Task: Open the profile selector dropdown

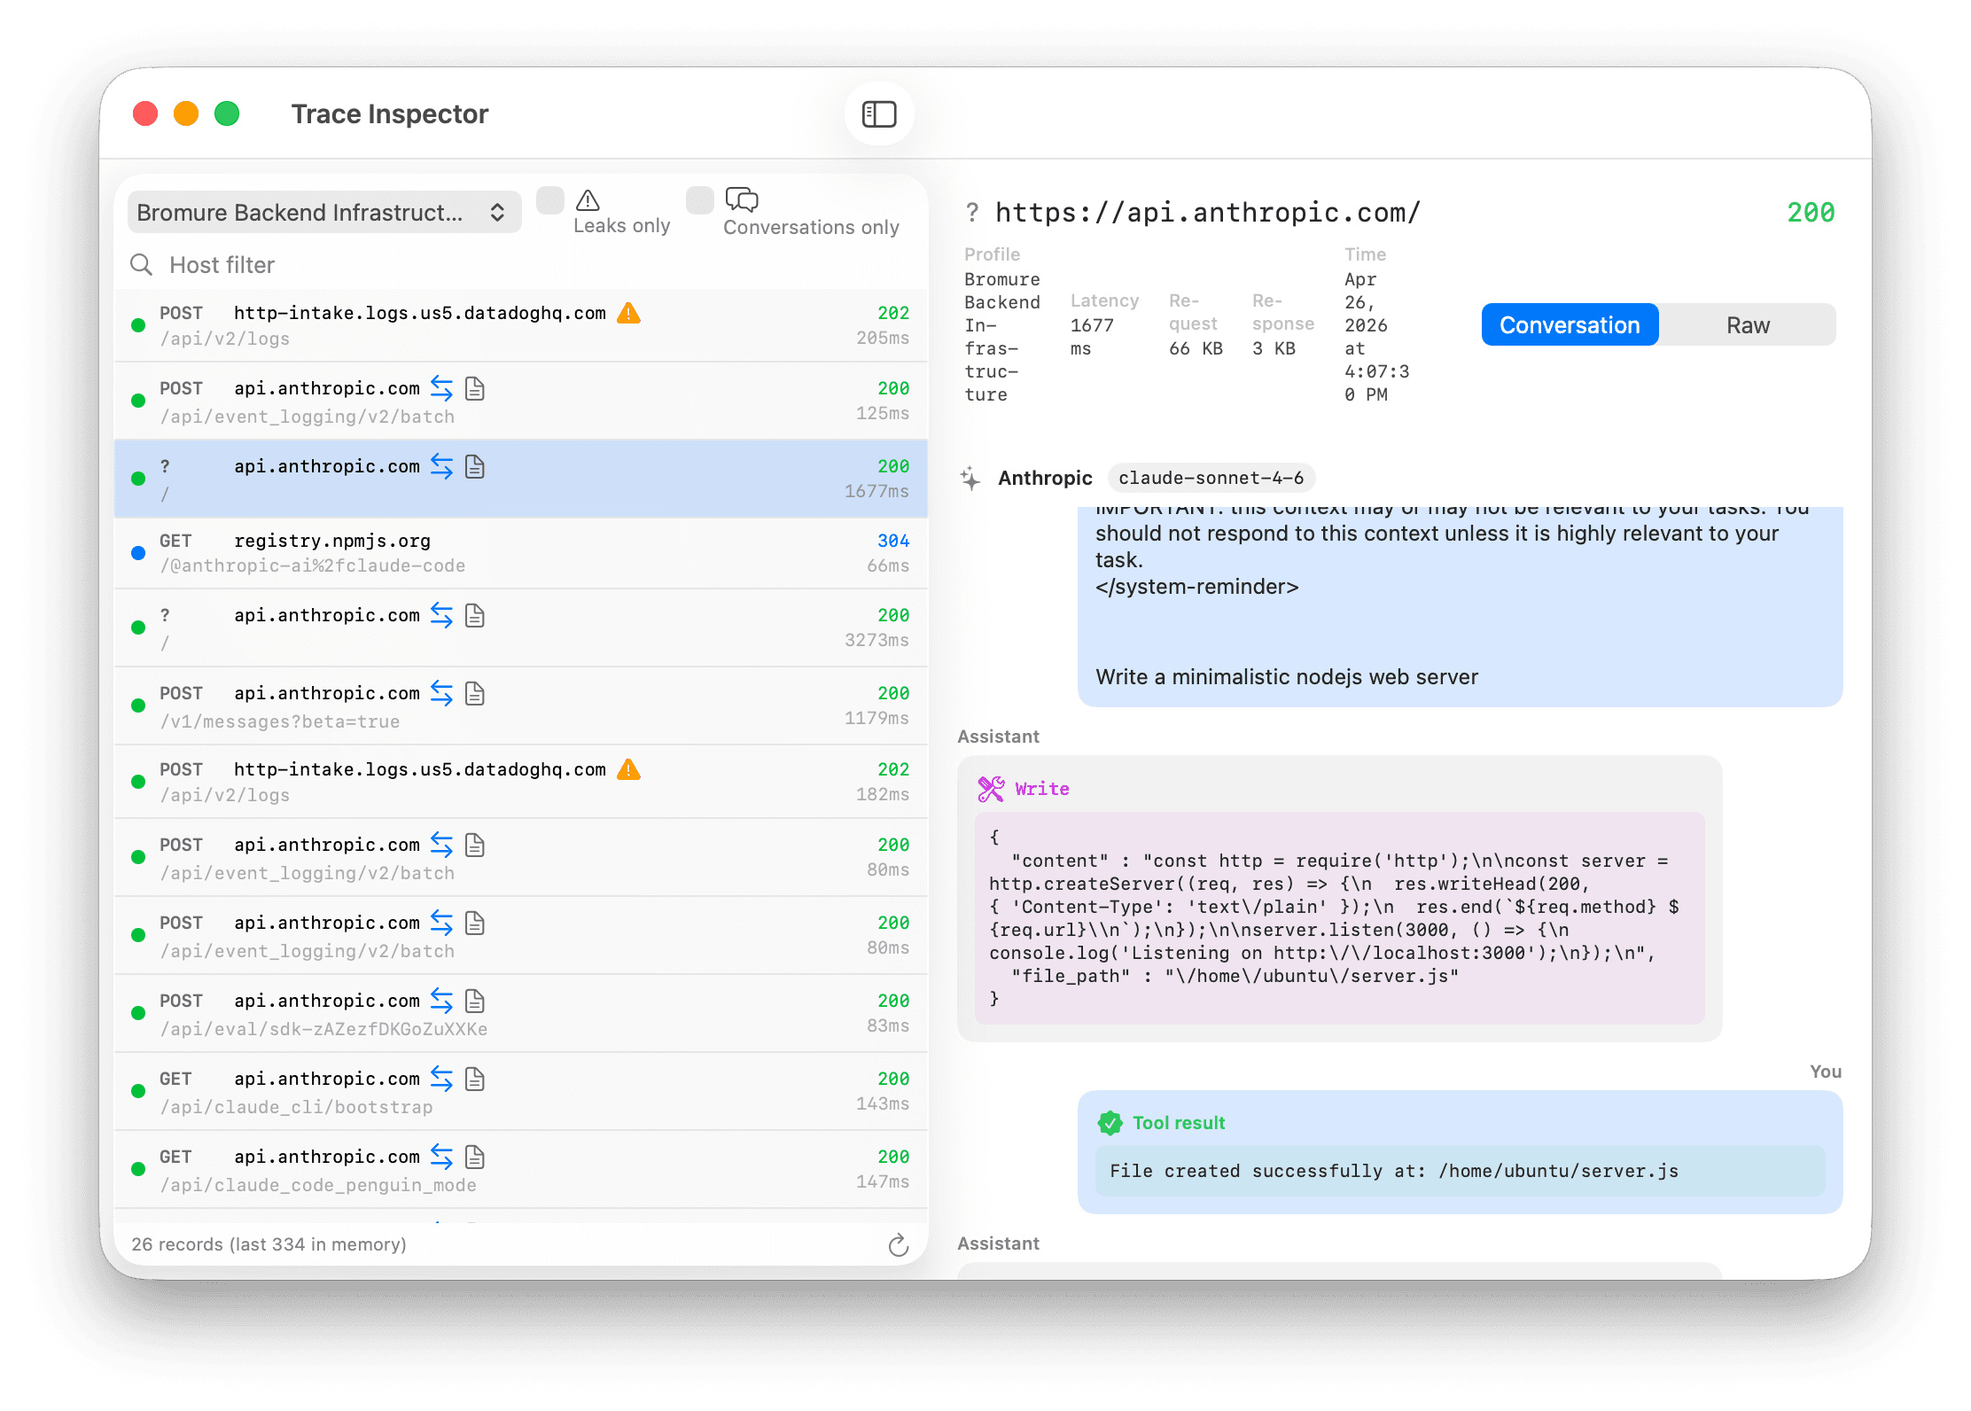Action: tap(323, 212)
